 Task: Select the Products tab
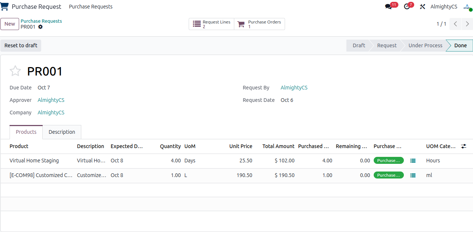pyautogui.click(x=26, y=132)
